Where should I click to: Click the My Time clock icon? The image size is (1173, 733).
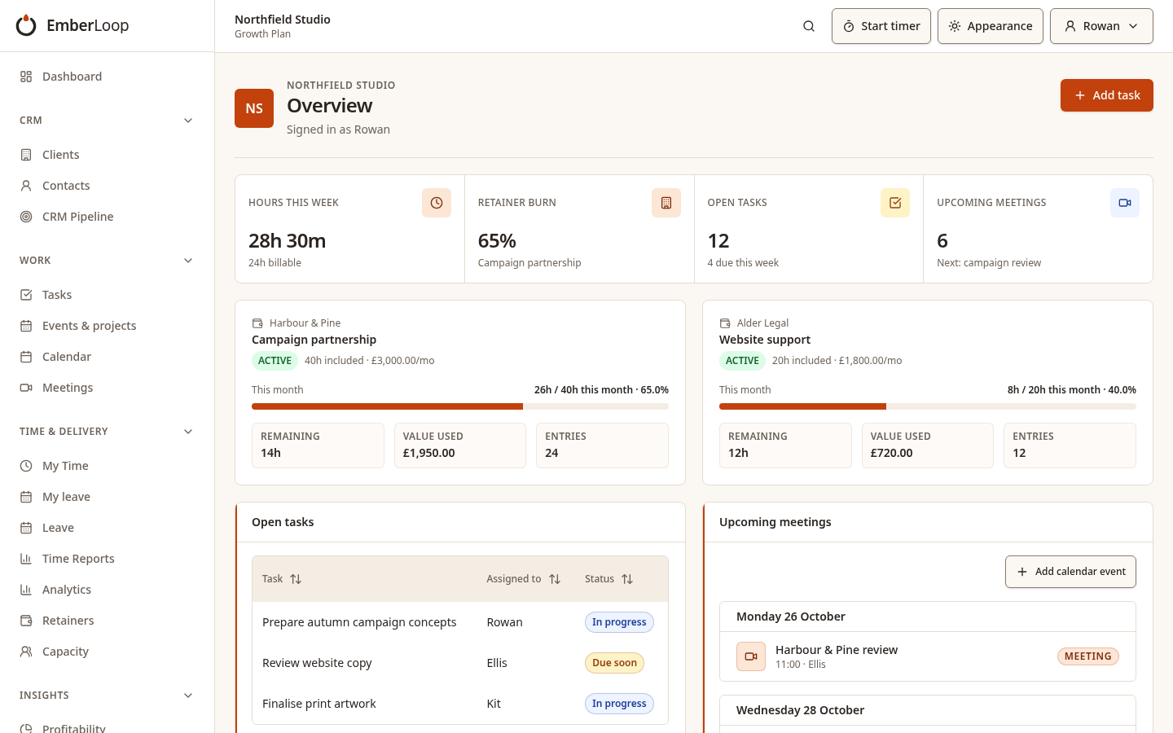26,466
